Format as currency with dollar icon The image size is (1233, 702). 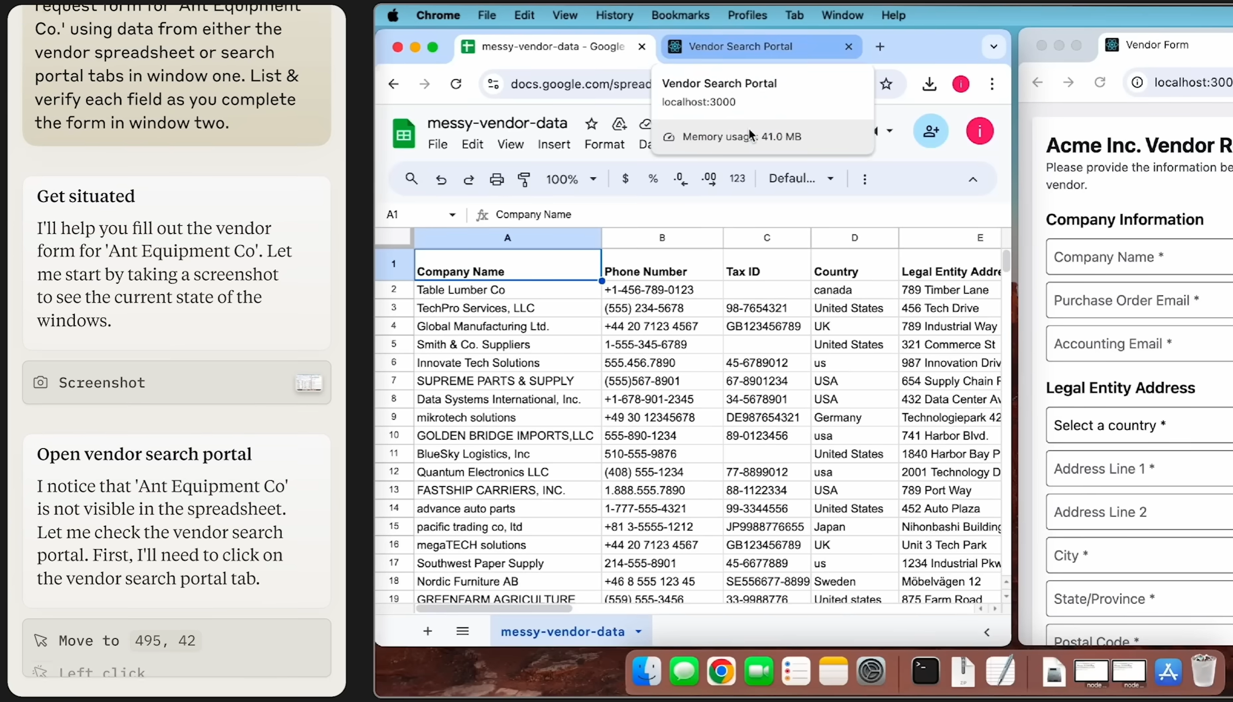625,179
